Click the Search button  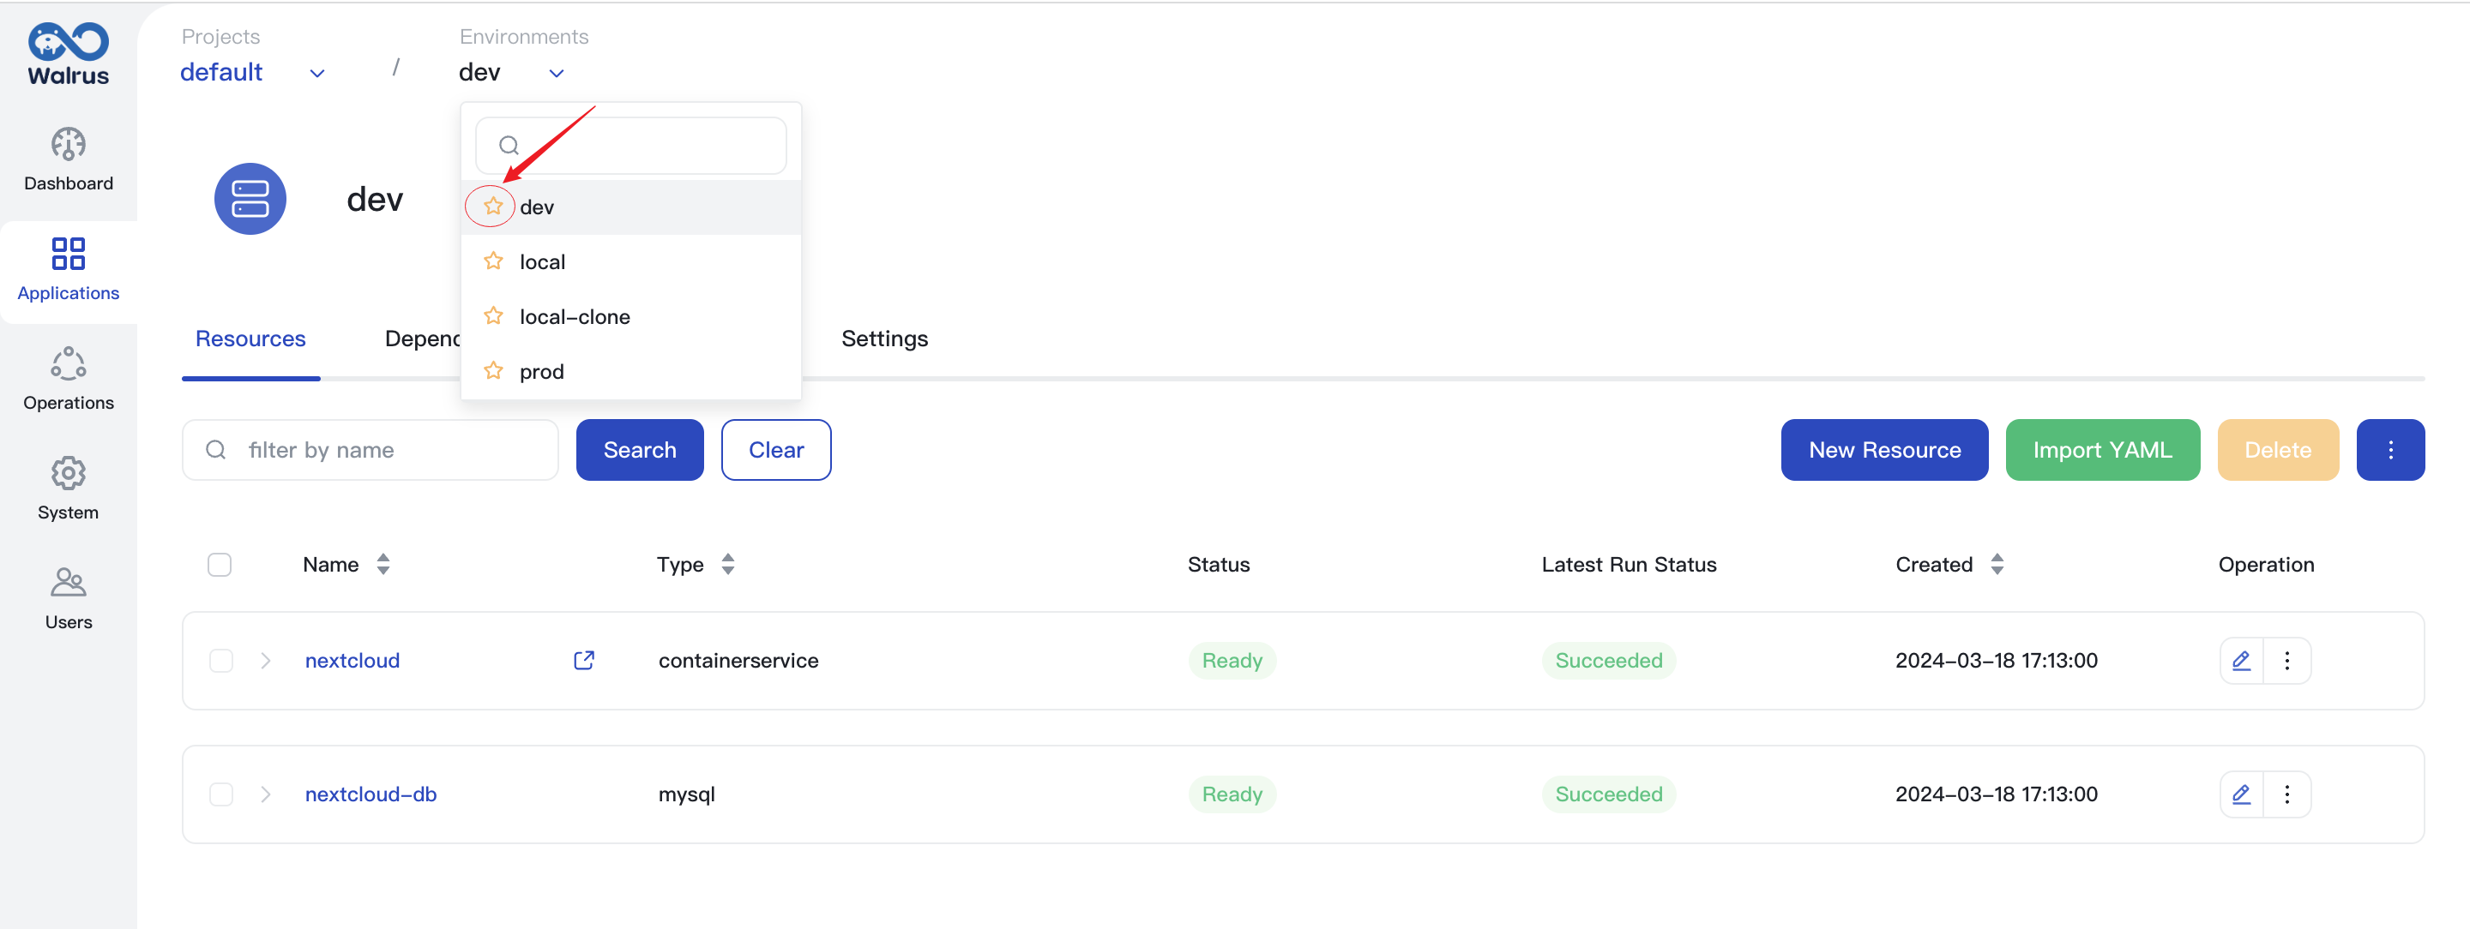tap(640, 450)
